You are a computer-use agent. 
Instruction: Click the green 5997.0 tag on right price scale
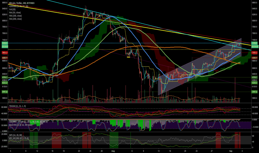point(255,92)
